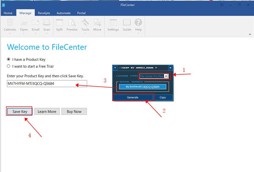
Task: Minimize the FileCenter window
Action: pos(231,5)
